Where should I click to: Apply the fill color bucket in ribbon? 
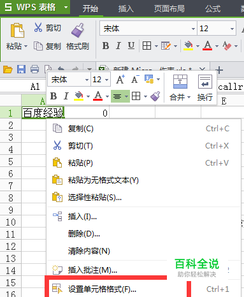click(x=189, y=46)
